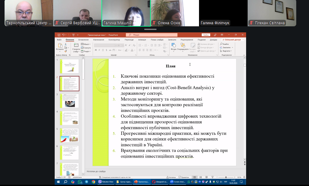
Task: Open Telegram from the Windows taskbar
Action: [87, 182]
